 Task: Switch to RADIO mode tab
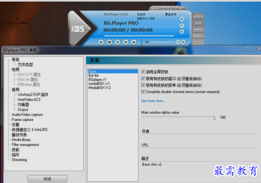point(198,36)
